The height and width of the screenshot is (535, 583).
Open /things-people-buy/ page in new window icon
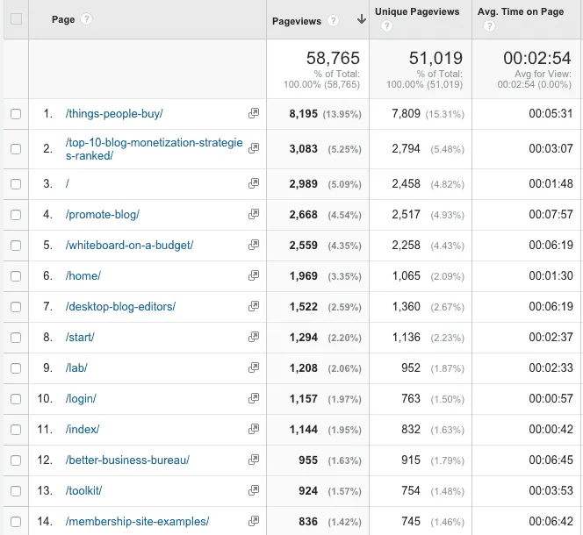tap(254, 113)
